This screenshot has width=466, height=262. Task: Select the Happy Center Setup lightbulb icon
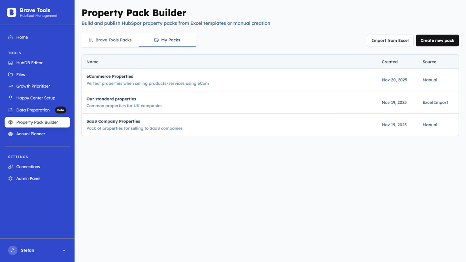point(10,98)
